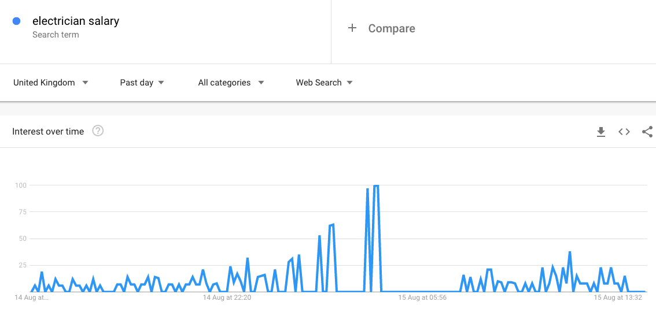
Task: Click the highest peak at 100 on chart
Action: (x=376, y=186)
